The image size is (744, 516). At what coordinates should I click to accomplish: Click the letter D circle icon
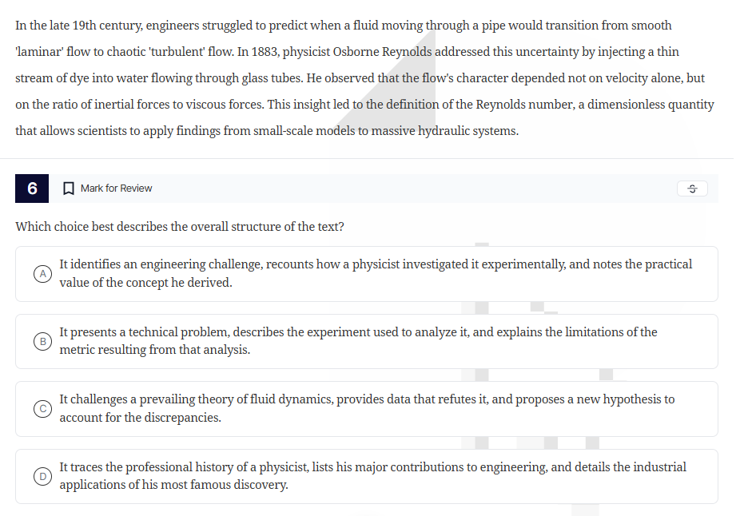pyautogui.click(x=42, y=476)
